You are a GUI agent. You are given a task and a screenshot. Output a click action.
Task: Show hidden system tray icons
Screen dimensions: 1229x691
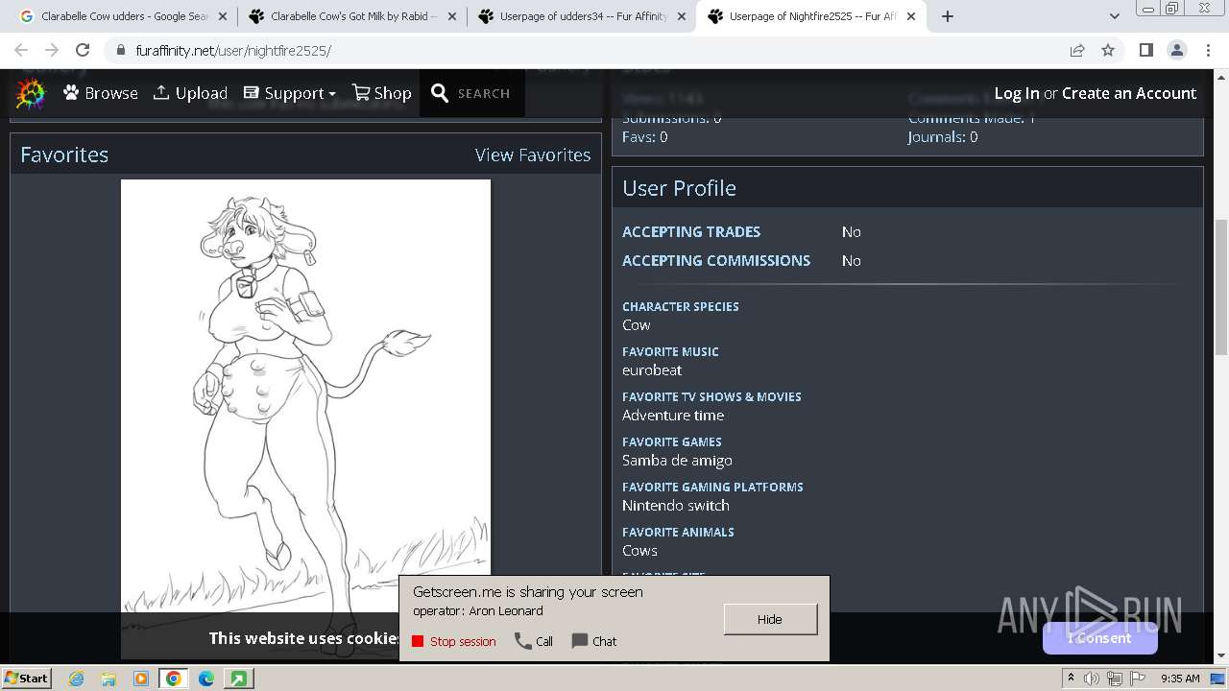[1071, 678]
